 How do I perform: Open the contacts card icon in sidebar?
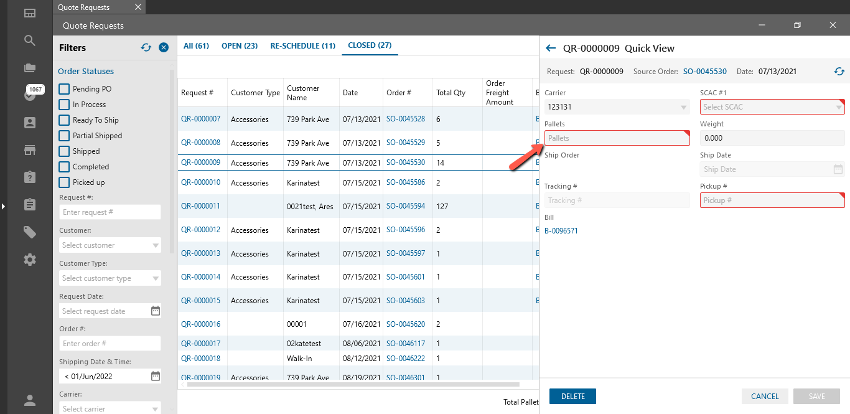[30, 123]
